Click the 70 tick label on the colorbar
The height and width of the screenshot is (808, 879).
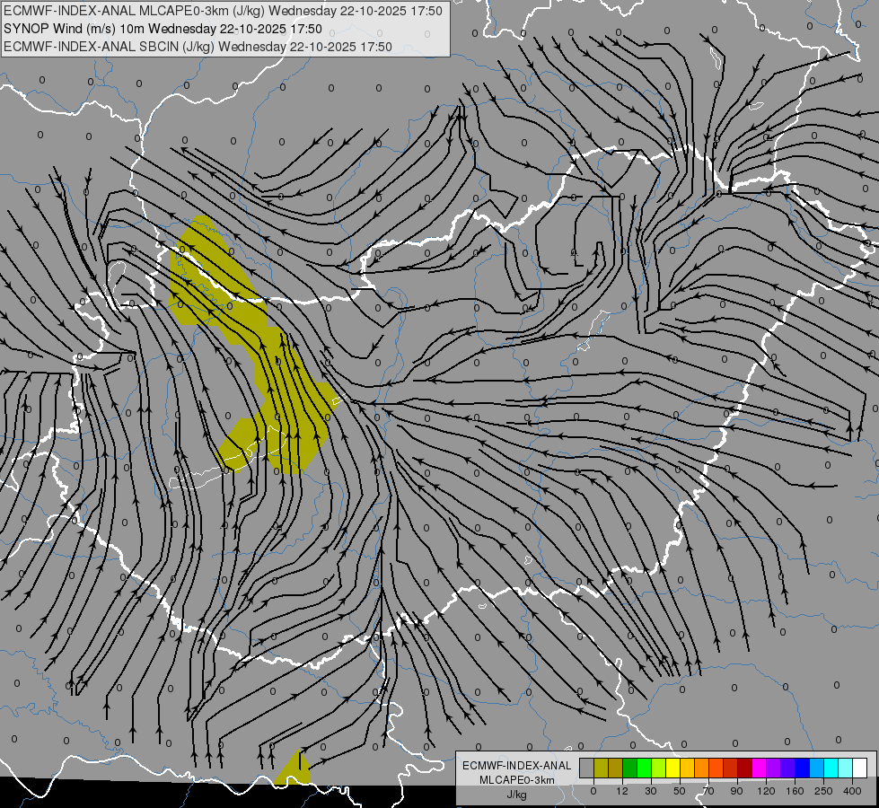coord(708,791)
